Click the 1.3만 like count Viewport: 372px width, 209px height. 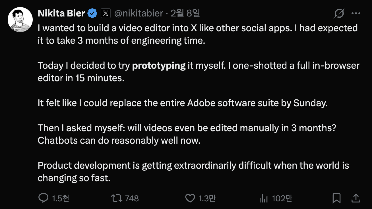207,198
